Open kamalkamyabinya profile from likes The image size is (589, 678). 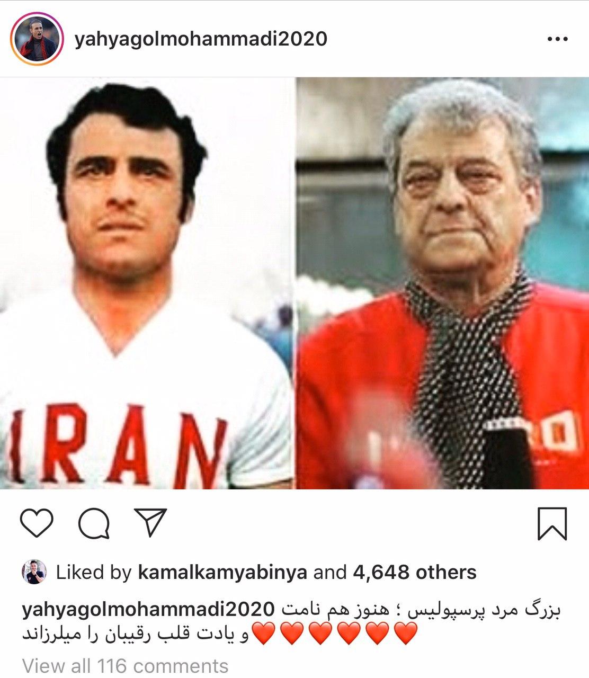coord(222,572)
